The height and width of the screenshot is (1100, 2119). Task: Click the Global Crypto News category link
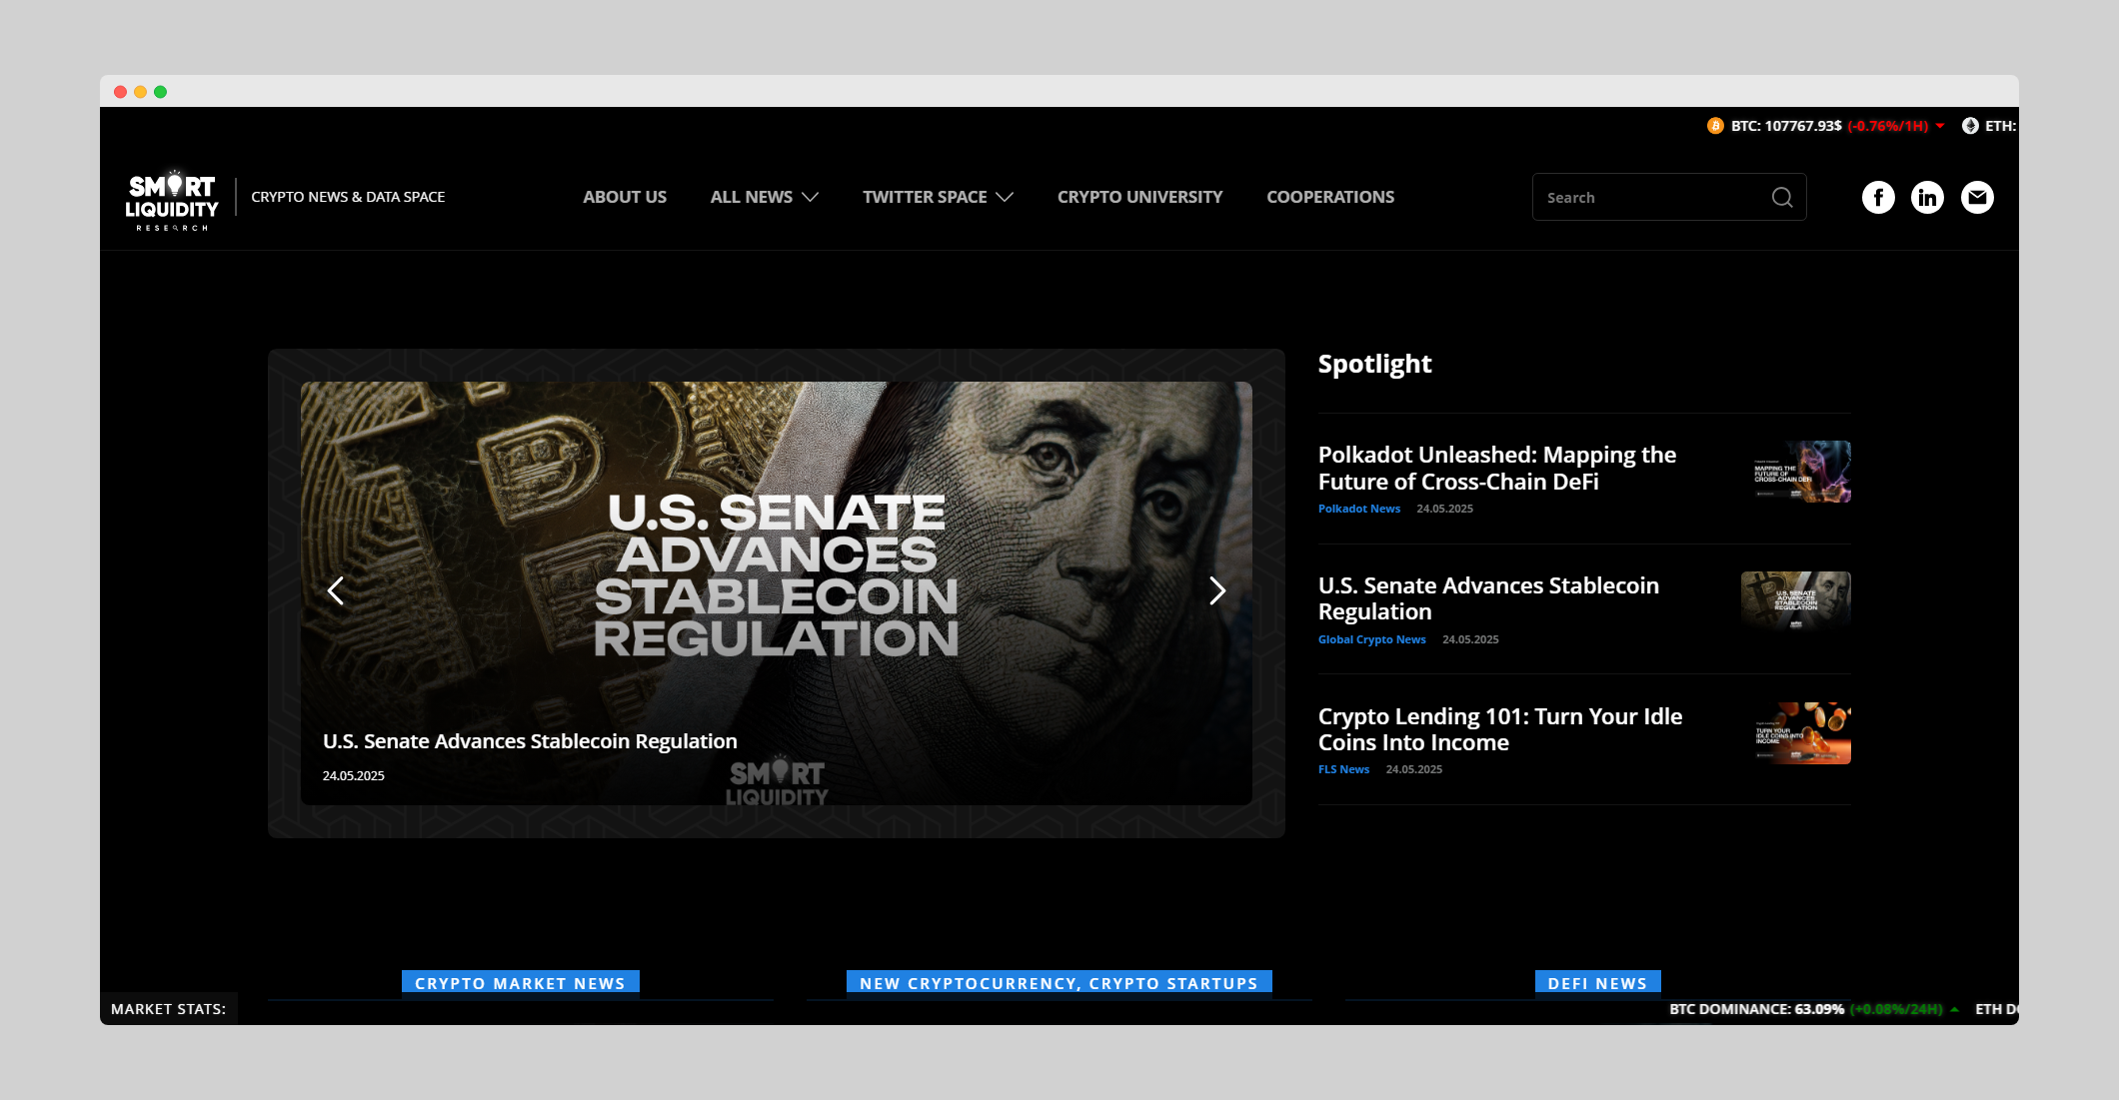(x=1371, y=639)
